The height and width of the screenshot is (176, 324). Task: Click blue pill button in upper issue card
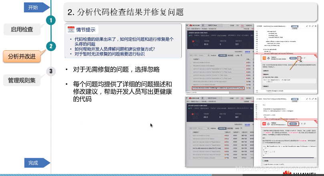pos(293,58)
